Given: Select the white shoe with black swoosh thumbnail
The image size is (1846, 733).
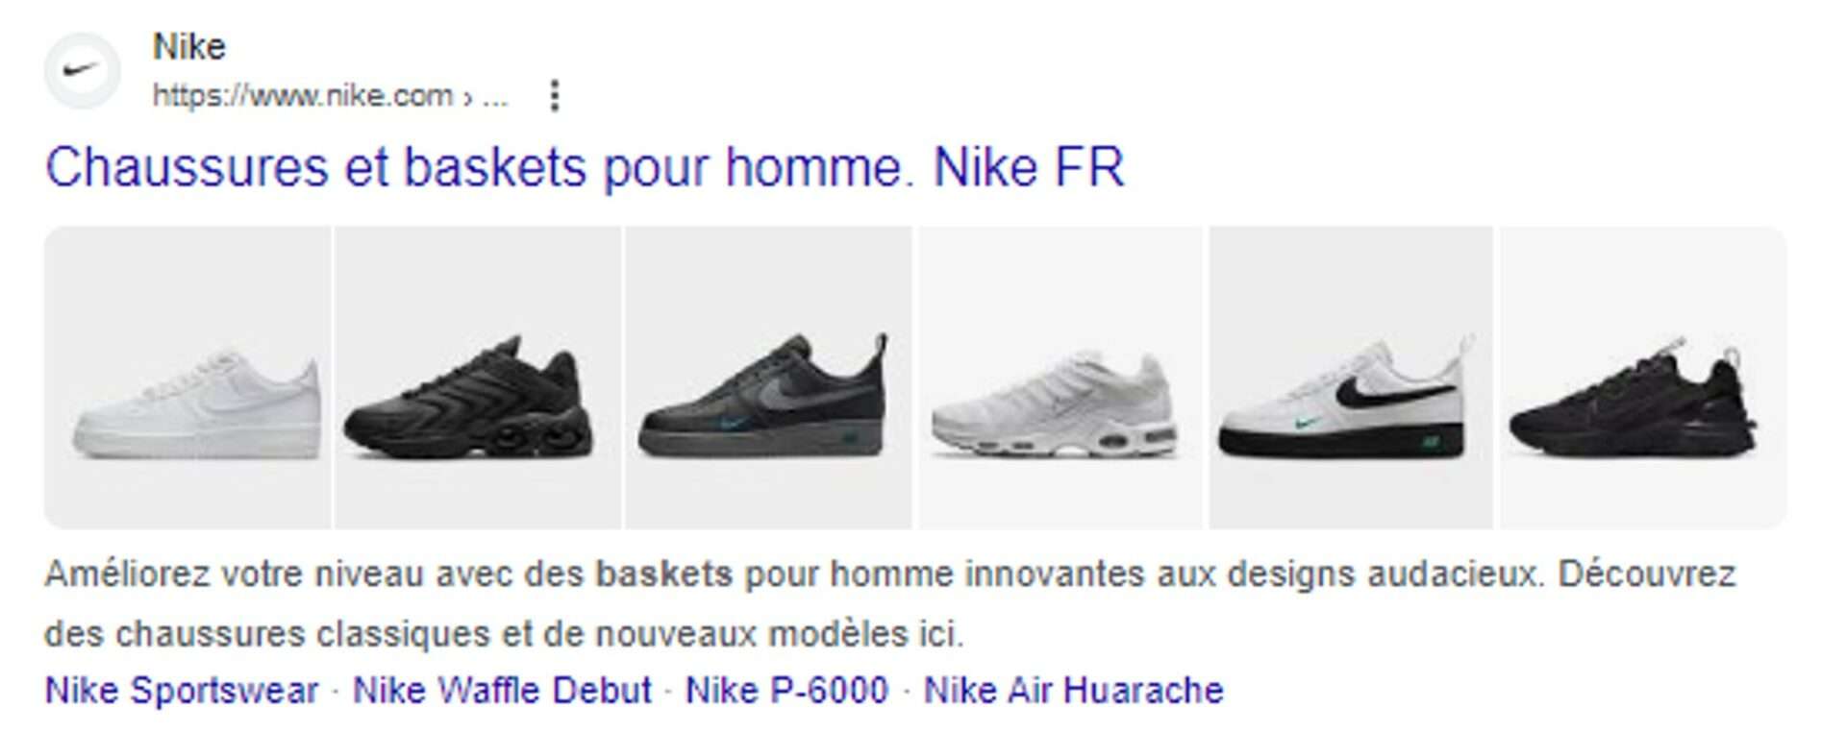Looking at the screenshot, I should click(1351, 378).
